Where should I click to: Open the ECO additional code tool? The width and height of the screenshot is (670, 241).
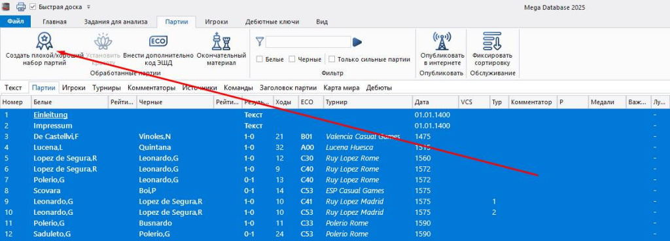(158, 41)
